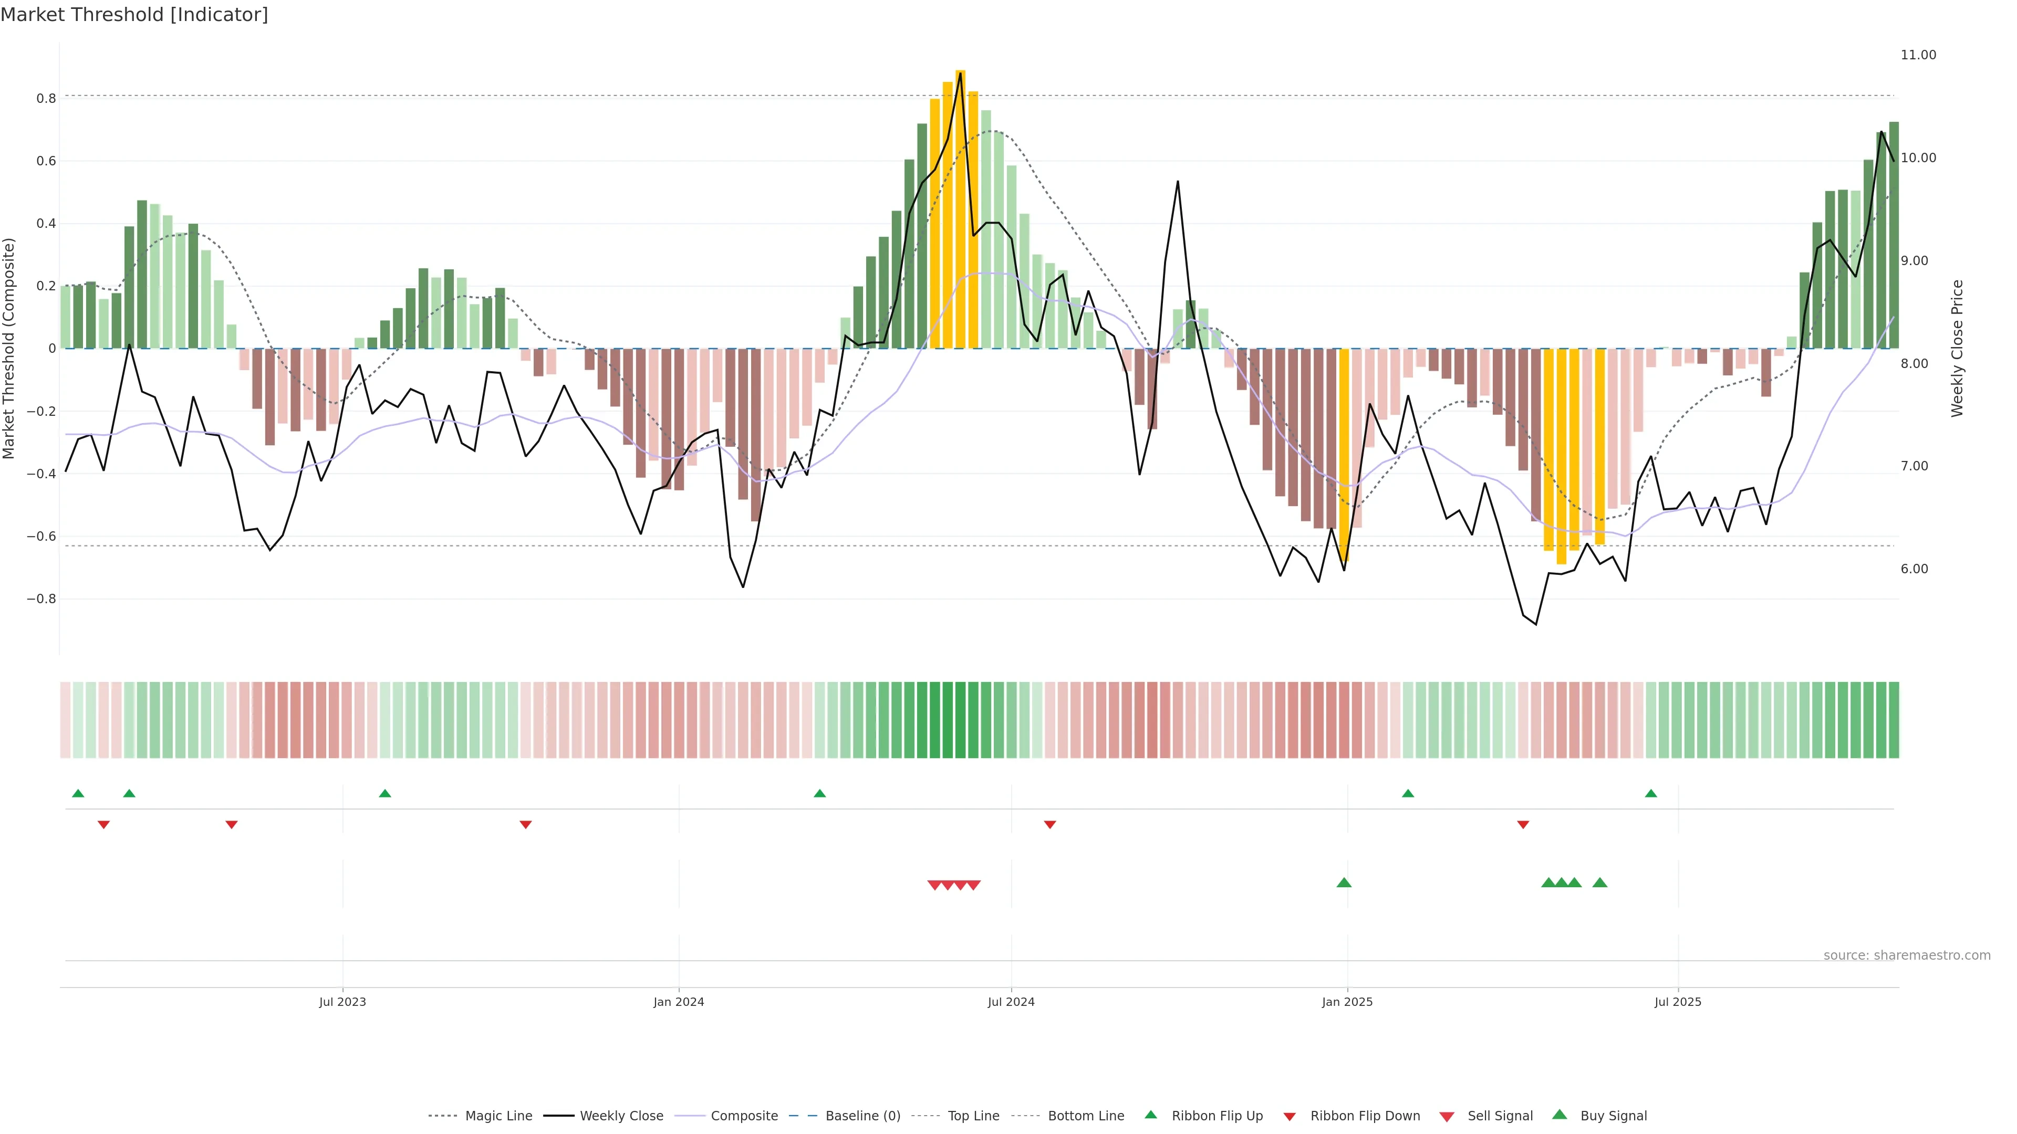Click the Jul 2025 x-axis label
Screen dimensions: 2017x1134
click(x=1677, y=1002)
